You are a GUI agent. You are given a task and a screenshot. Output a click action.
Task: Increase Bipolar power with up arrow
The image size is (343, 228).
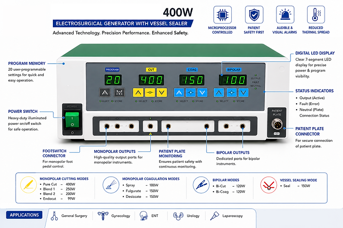[219, 93]
